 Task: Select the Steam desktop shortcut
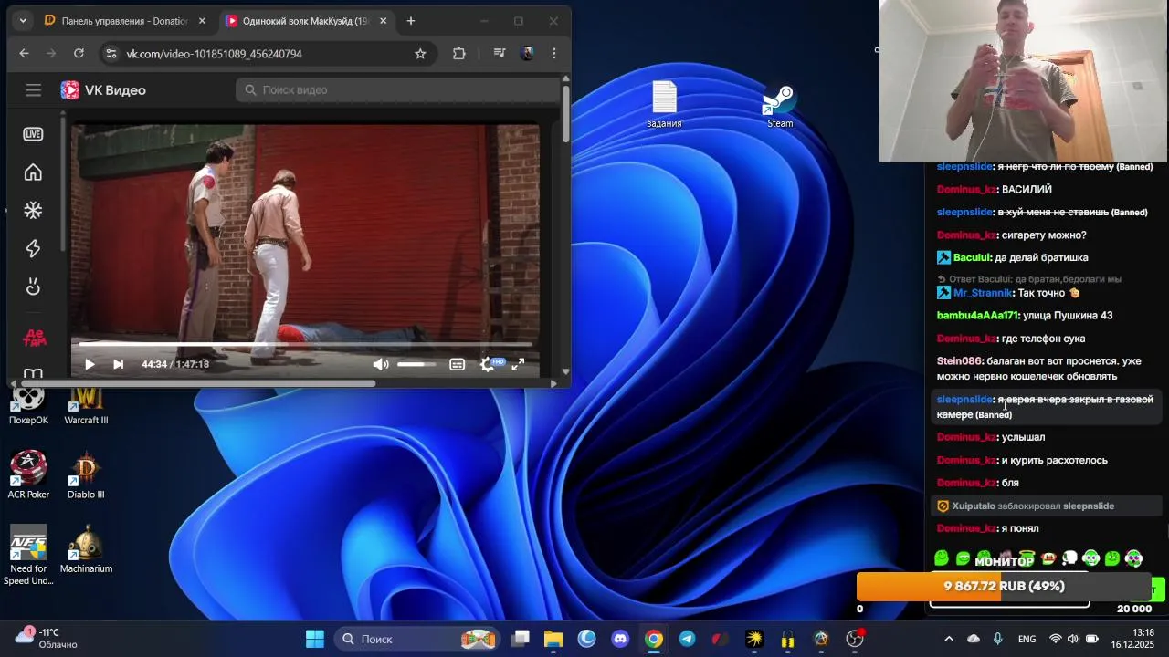point(780,105)
